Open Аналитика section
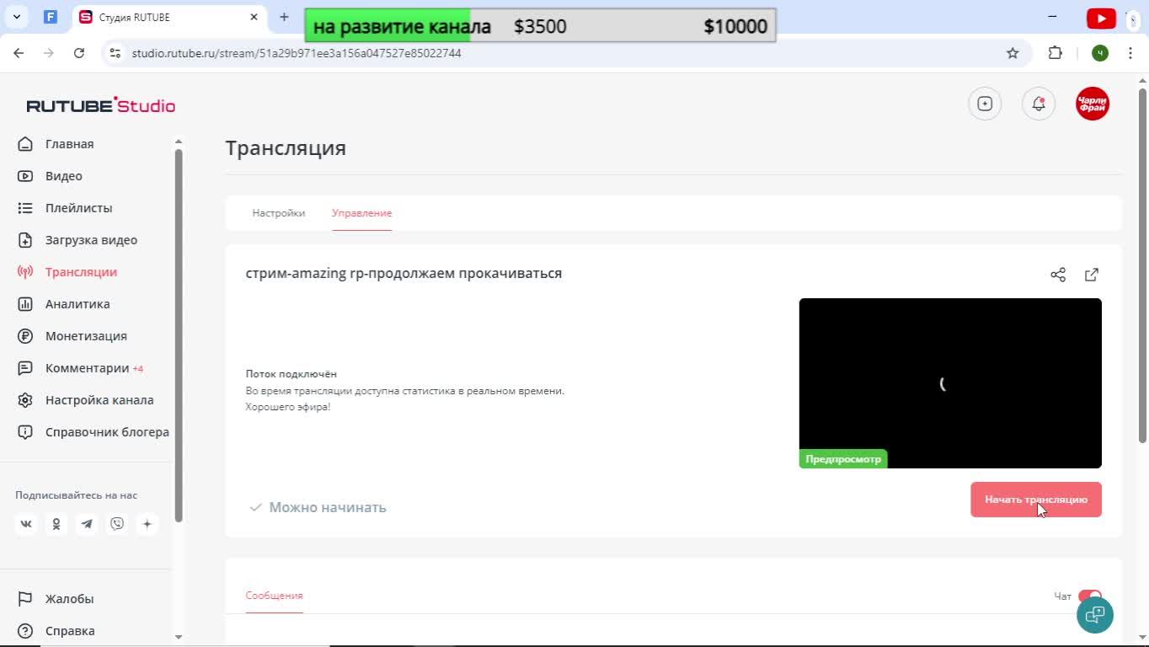The height and width of the screenshot is (647, 1149). pos(77,304)
